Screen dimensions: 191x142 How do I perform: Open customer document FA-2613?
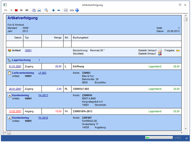[x=43, y=95]
